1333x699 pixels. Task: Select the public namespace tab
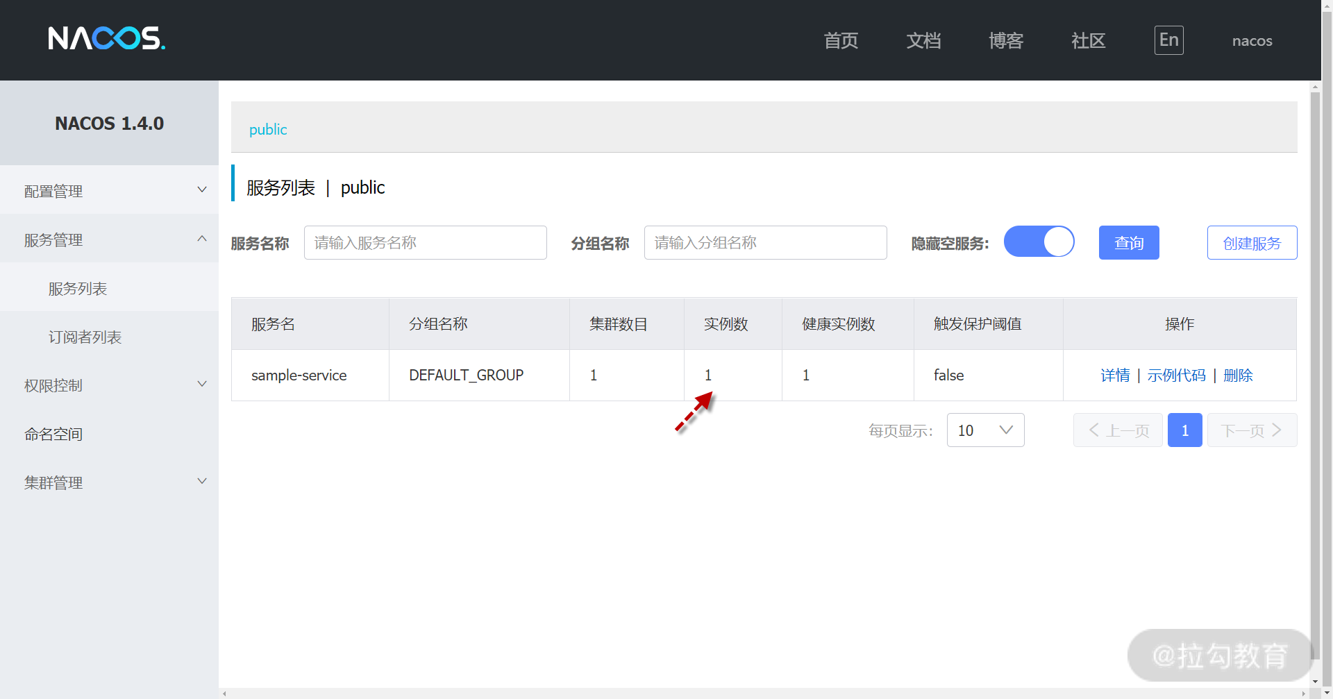[268, 130]
